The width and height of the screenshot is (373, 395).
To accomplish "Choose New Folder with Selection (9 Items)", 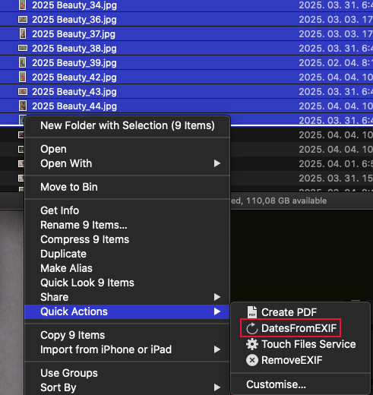I will coord(127,125).
